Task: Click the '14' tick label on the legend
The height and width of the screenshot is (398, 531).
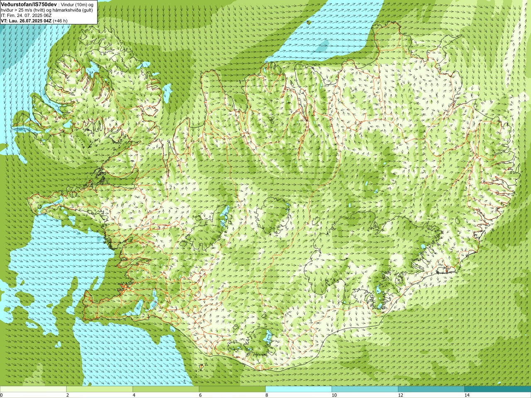Action: tap(467, 395)
